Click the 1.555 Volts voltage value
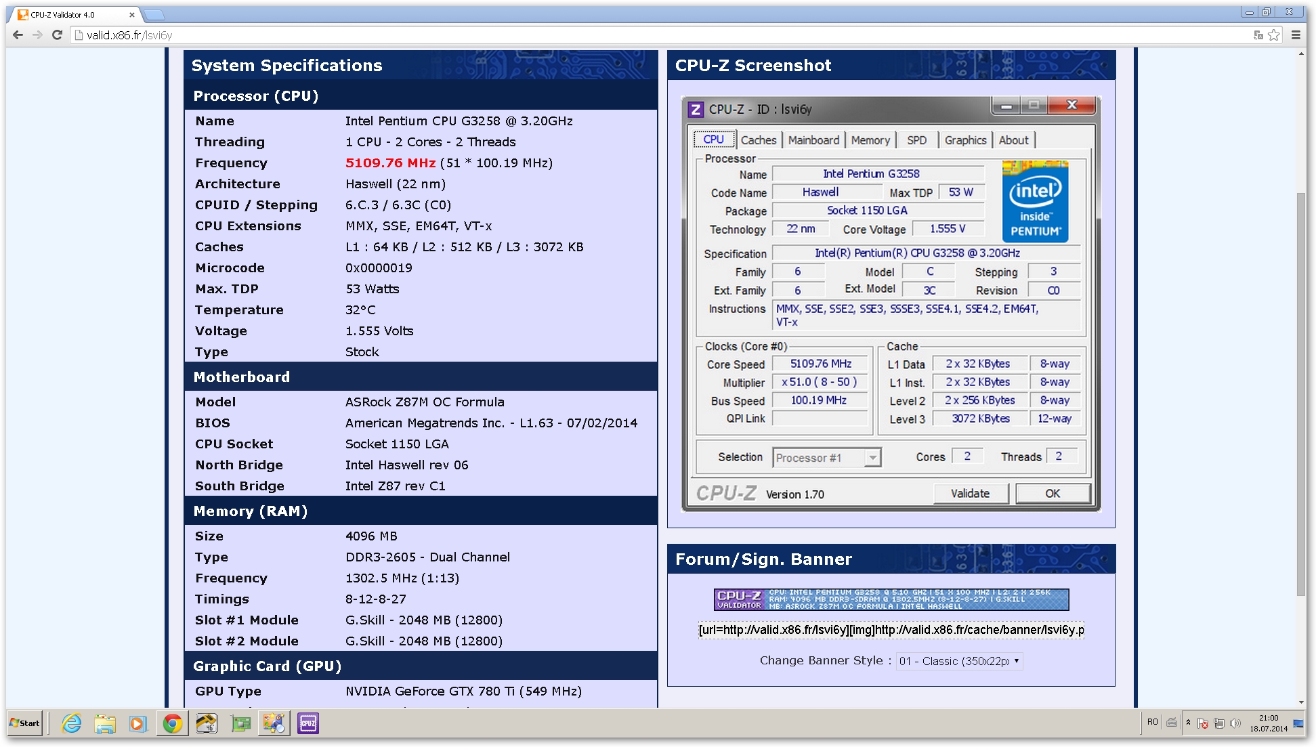Image resolution: width=1316 pixels, height=747 pixels. point(379,331)
